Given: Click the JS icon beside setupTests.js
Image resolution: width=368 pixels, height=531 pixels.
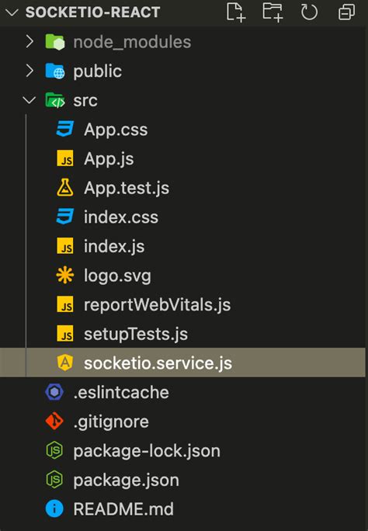Looking at the screenshot, I should (65, 333).
